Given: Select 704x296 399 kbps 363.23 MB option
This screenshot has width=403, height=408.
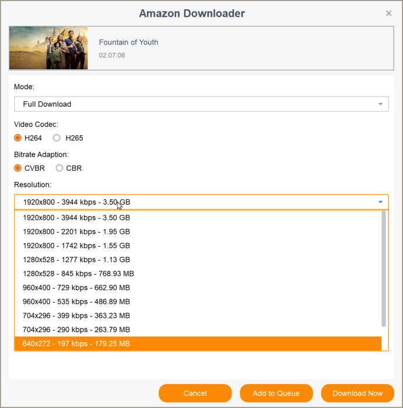Looking at the screenshot, I should (x=76, y=316).
